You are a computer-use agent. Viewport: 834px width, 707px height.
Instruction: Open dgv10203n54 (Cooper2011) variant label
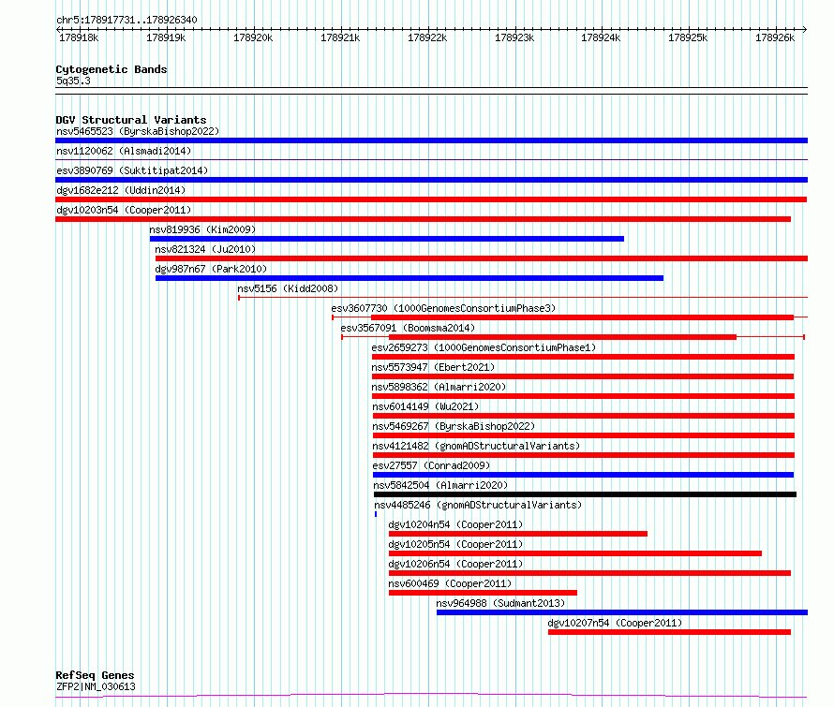tap(124, 210)
